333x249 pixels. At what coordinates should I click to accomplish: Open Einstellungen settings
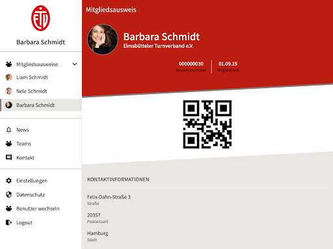pos(32,181)
